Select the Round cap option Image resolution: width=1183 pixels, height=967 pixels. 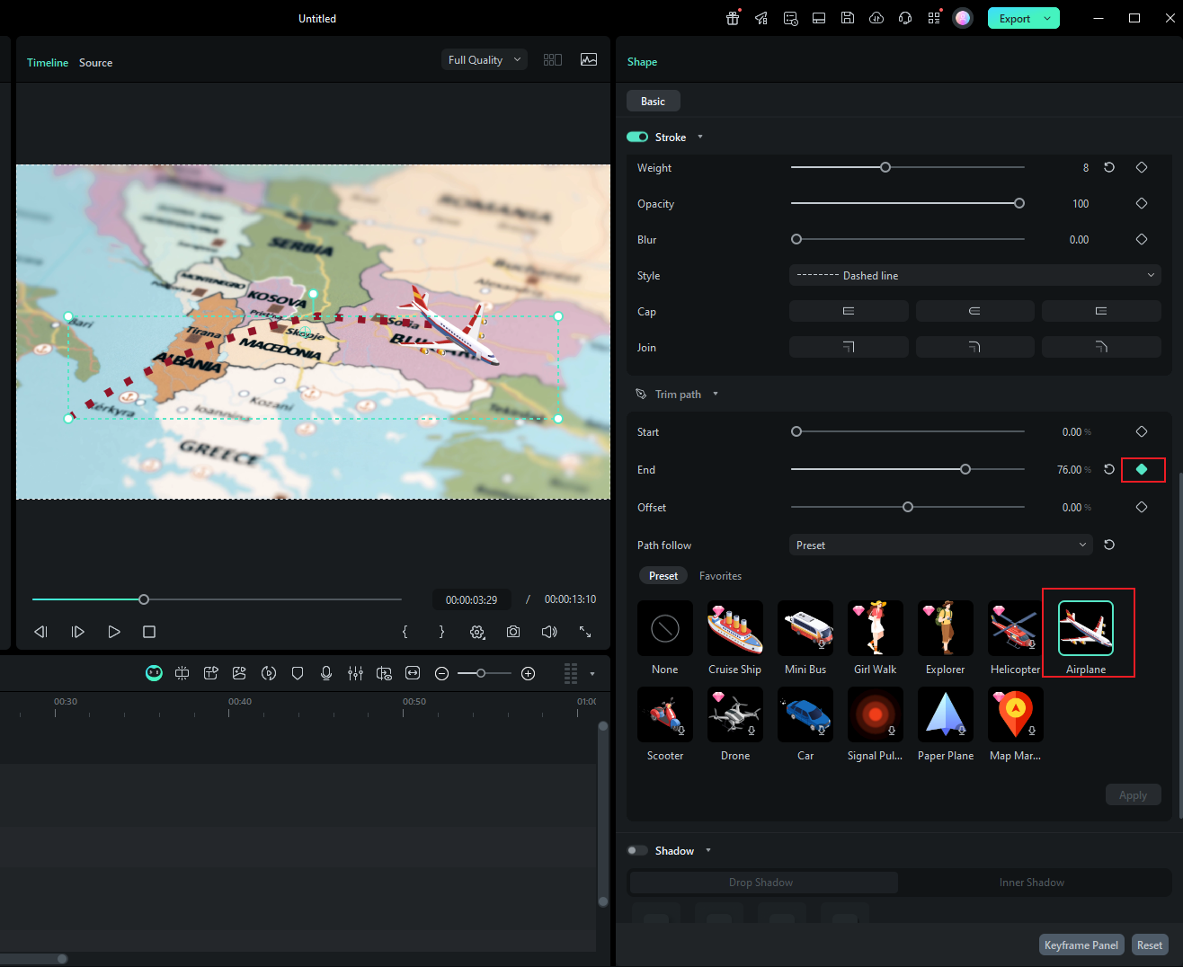pos(974,311)
